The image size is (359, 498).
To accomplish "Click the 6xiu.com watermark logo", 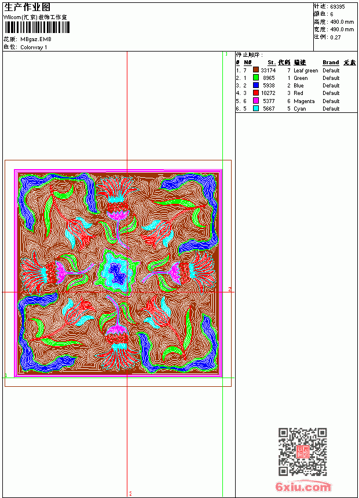I will point(303,486).
